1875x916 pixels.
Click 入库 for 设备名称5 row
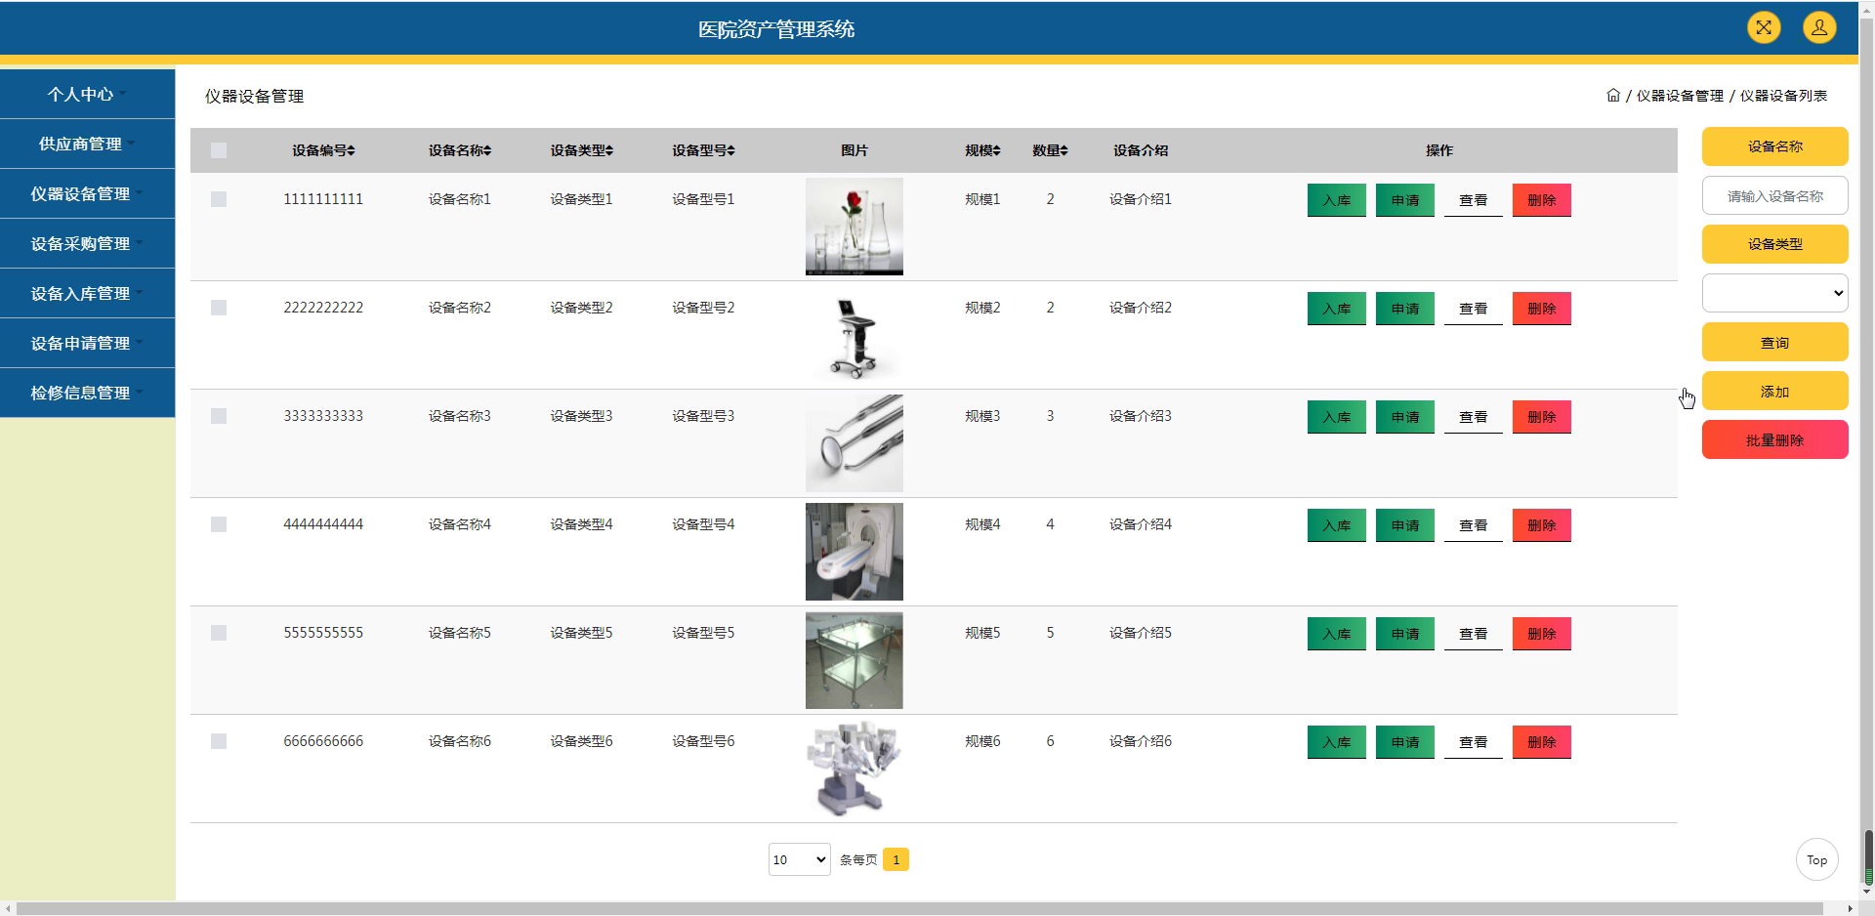click(x=1336, y=634)
